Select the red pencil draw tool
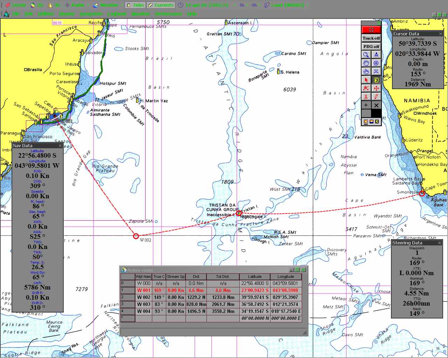The image size is (448, 358). 376,96
